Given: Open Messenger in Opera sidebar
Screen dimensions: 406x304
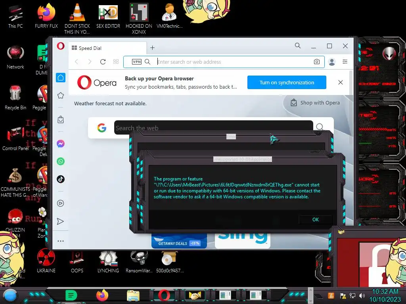Looking at the screenshot, I should click(61, 143).
